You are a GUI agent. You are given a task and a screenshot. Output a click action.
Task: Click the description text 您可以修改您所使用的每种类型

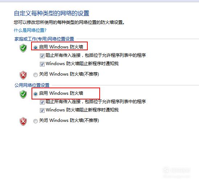[69, 22]
